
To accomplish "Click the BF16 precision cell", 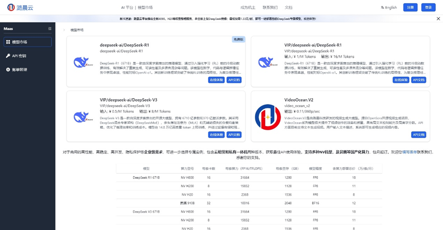I will pyautogui.click(x=315, y=203).
